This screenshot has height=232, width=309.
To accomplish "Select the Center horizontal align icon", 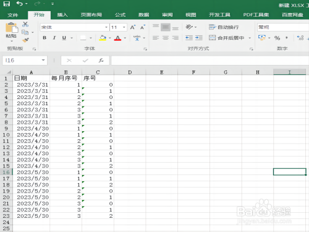I will pyautogui.click(x=166, y=38).
